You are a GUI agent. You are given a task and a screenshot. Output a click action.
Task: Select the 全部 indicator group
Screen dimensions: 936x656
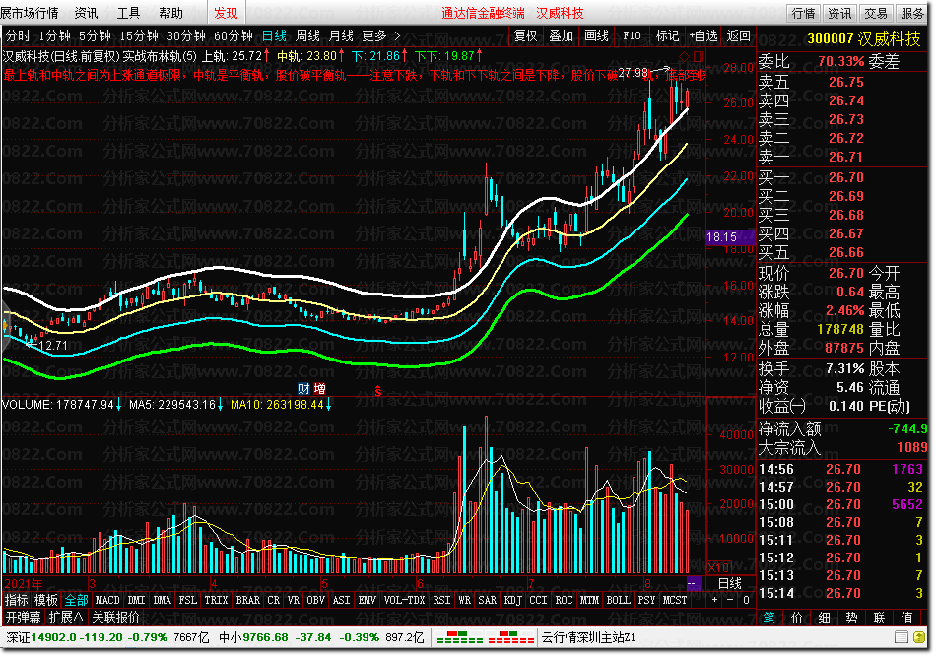click(77, 600)
